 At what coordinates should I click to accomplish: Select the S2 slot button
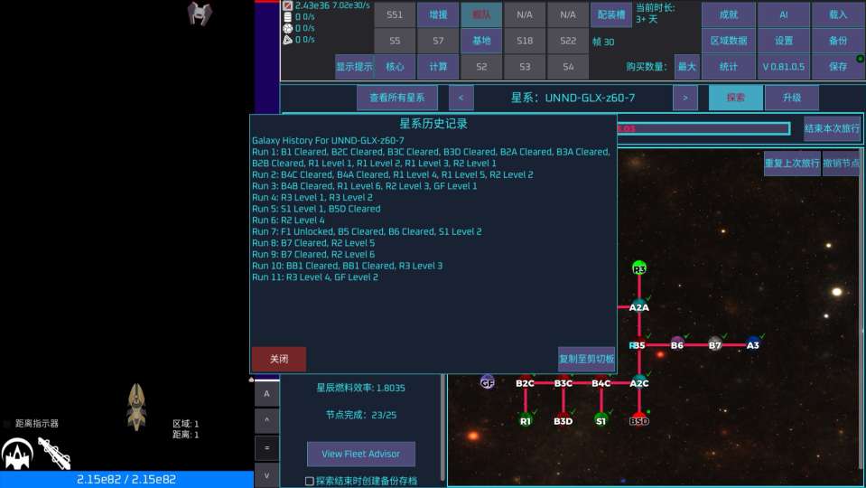click(481, 67)
